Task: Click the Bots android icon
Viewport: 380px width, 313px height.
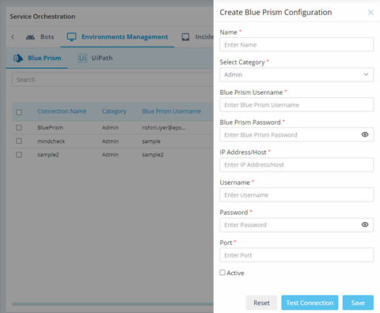Action: (x=30, y=37)
